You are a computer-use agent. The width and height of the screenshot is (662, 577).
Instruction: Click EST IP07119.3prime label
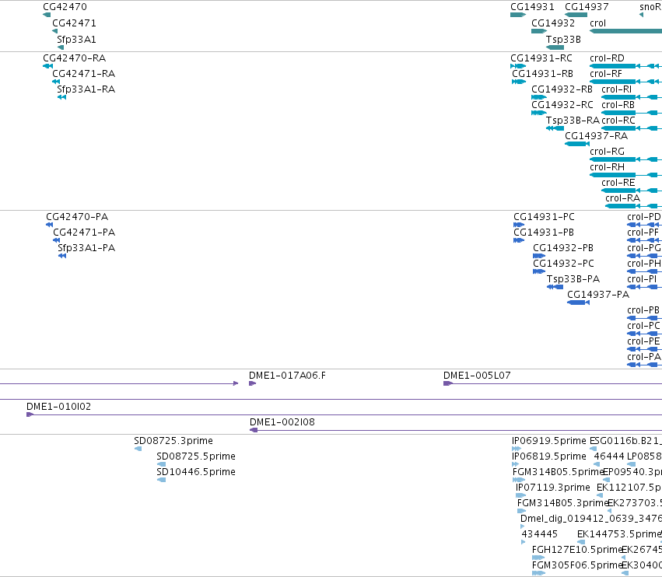pyautogui.click(x=553, y=488)
